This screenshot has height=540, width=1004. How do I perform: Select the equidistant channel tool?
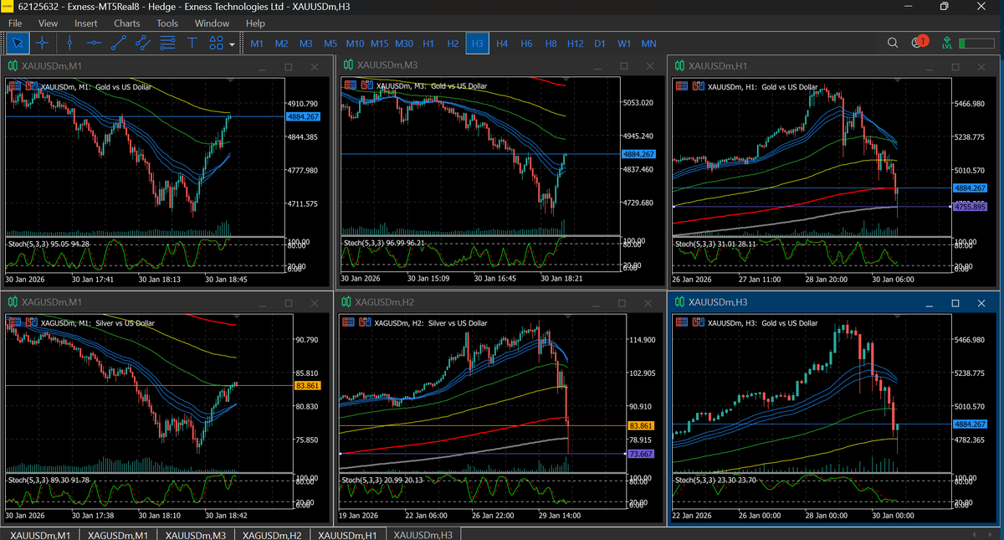coord(143,43)
